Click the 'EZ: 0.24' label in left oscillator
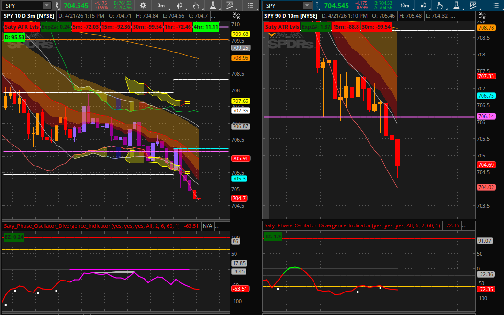 14,237
